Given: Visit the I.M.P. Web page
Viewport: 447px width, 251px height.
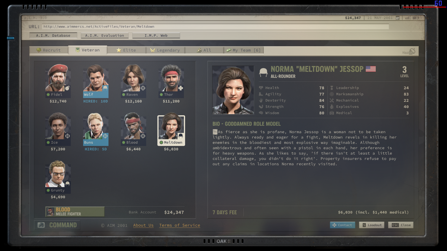Looking at the screenshot, I should 156,36.
